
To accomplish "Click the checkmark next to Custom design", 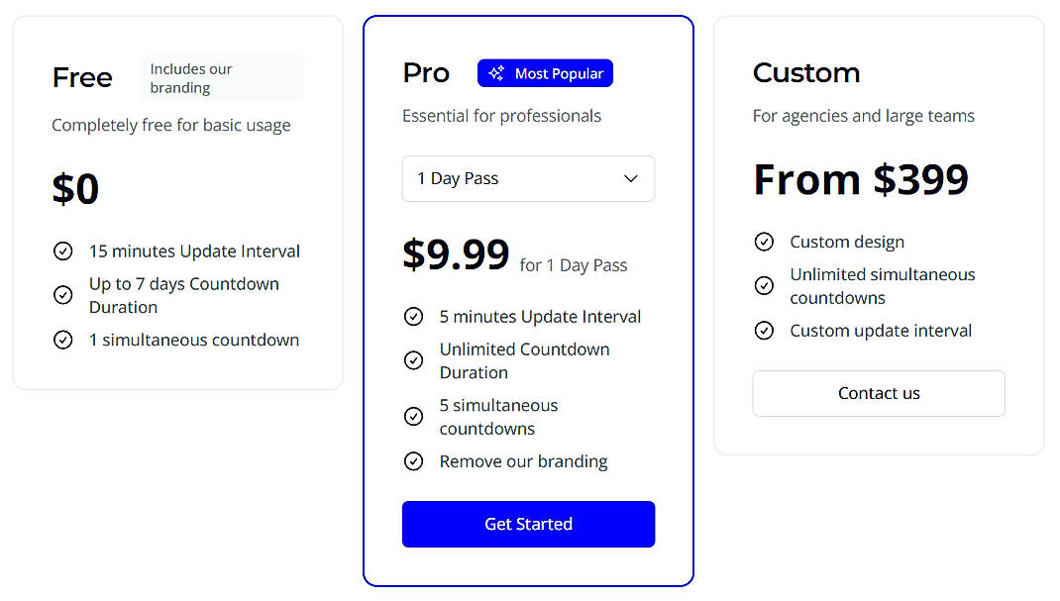I will [764, 242].
